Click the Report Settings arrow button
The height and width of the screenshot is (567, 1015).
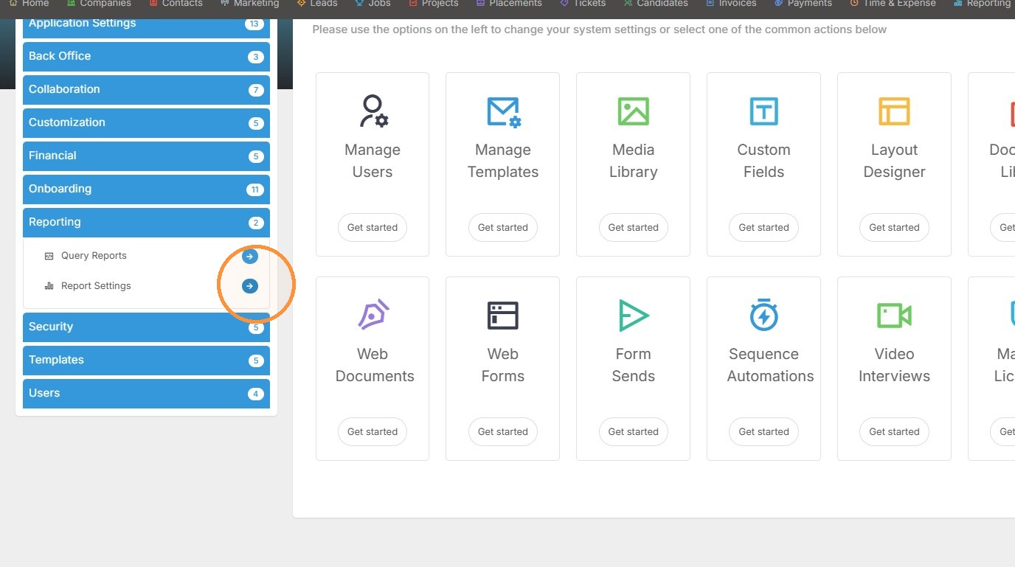coord(250,286)
